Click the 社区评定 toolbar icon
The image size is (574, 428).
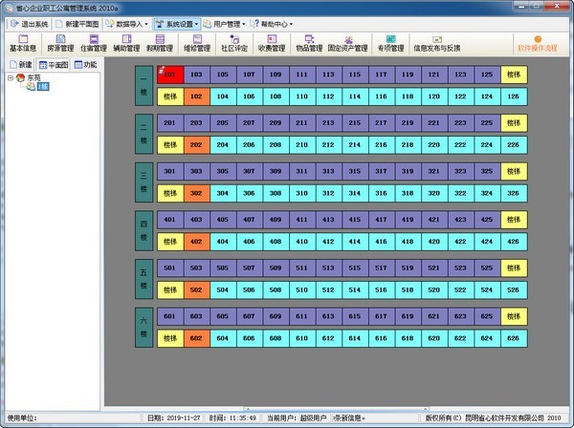(x=234, y=42)
